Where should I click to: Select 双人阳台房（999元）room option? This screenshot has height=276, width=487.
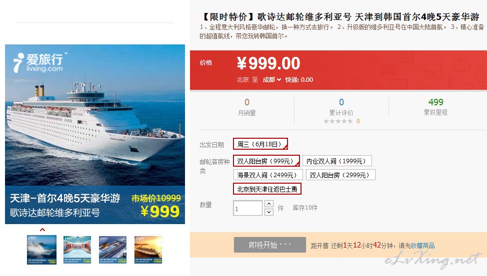(266, 161)
